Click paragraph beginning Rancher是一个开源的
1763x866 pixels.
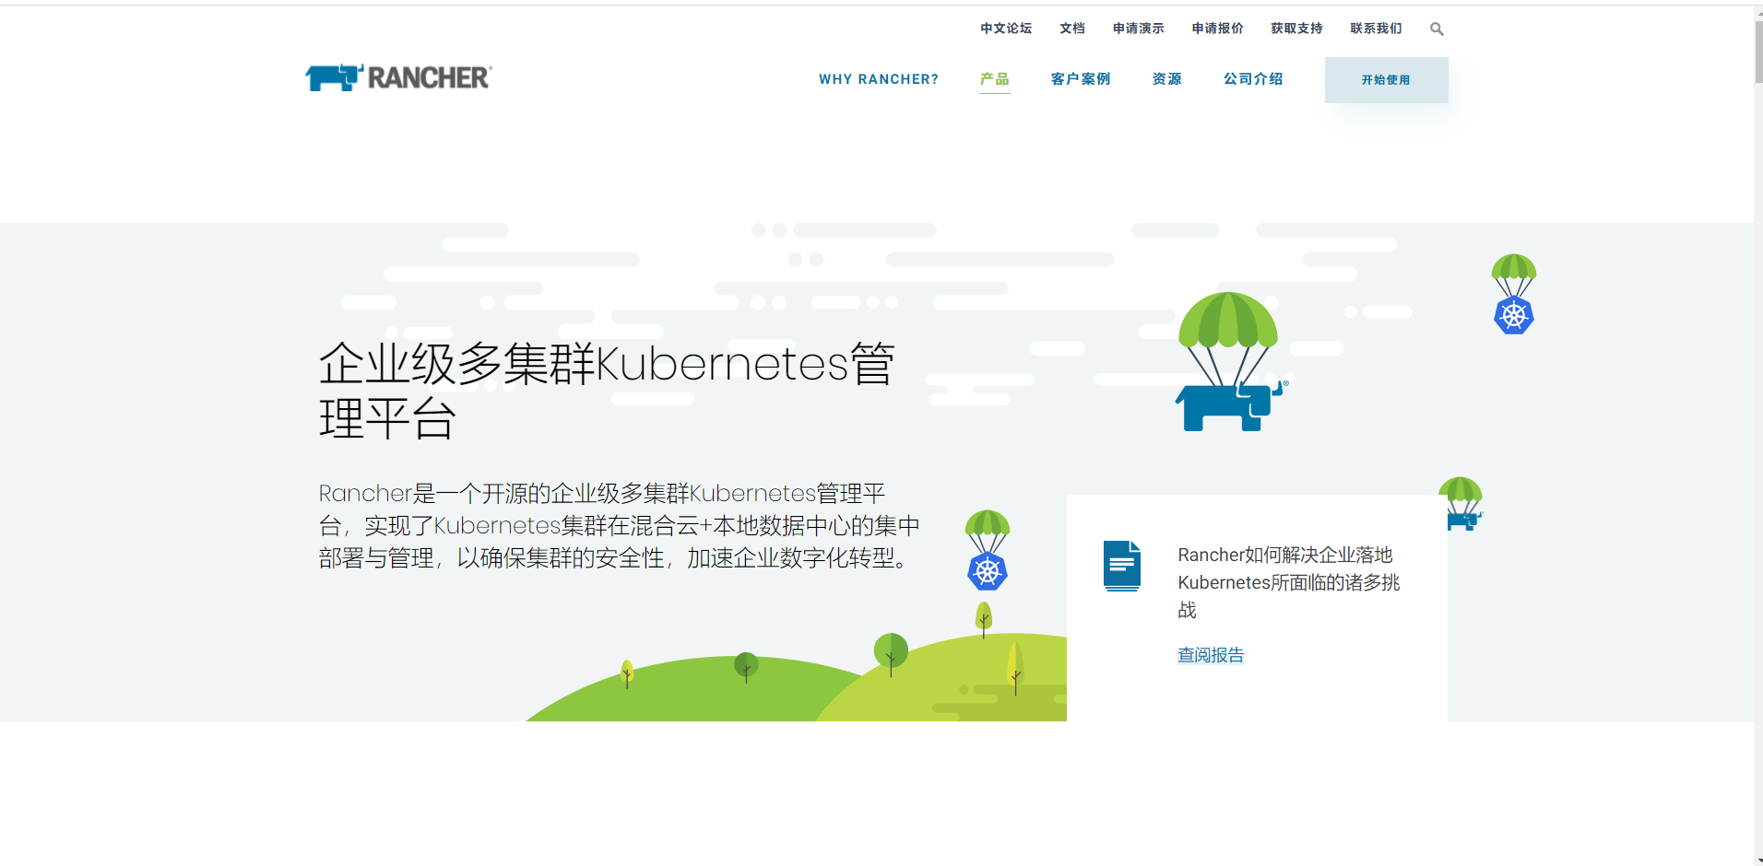click(x=620, y=525)
